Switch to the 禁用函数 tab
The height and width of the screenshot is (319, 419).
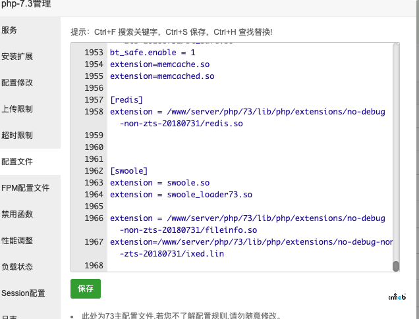(17, 214)
